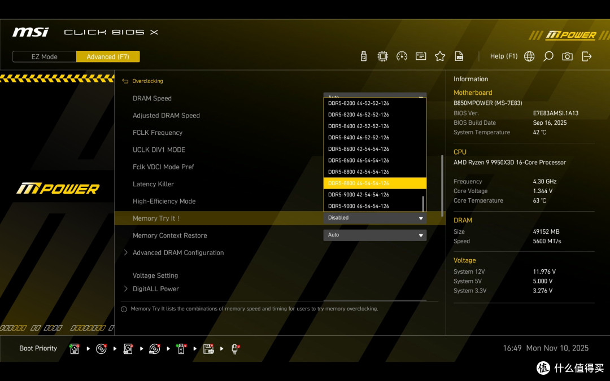This screenshot has width=610, height=381.
Task: Select the USB key boot device icon
Action: (181, 349)
